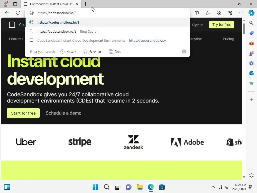Show hidden tray icons chevron

click(213, 187)
